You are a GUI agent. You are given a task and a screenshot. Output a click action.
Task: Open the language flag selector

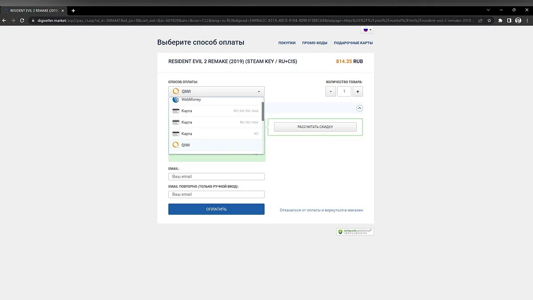tap(368, 30)
